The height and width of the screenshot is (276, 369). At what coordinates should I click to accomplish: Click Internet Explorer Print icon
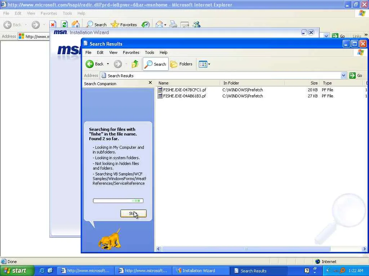point(173,24)
